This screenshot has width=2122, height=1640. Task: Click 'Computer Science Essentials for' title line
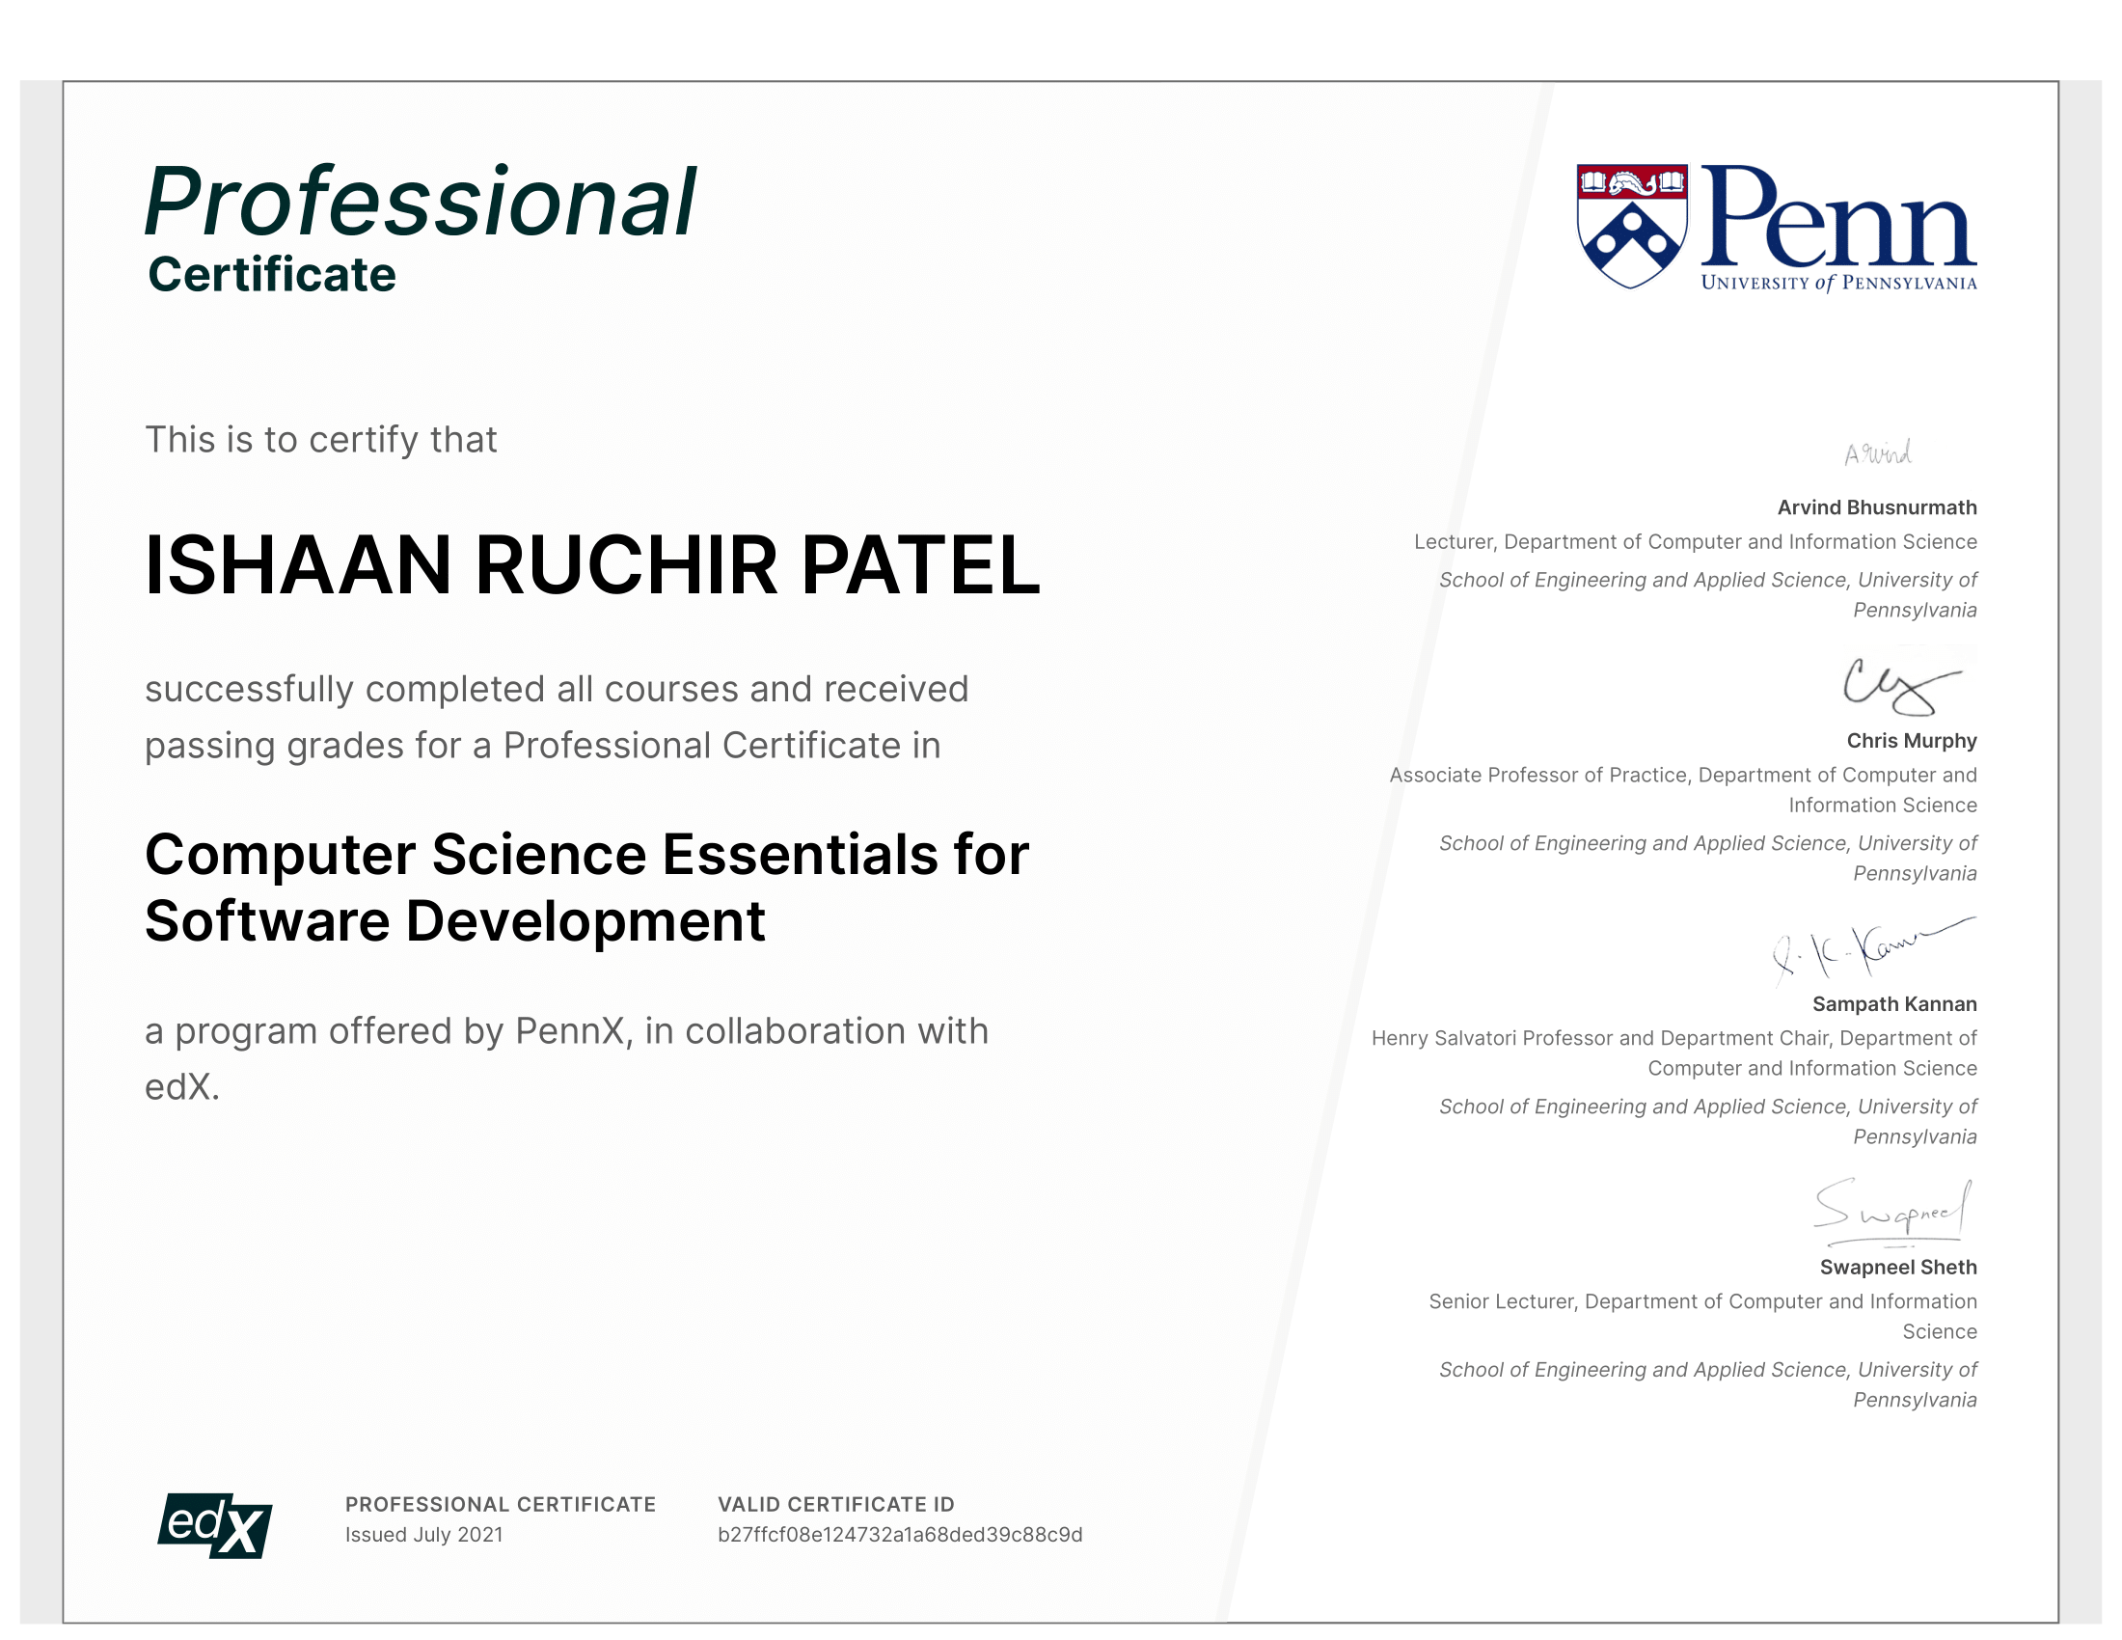(586, 854)
